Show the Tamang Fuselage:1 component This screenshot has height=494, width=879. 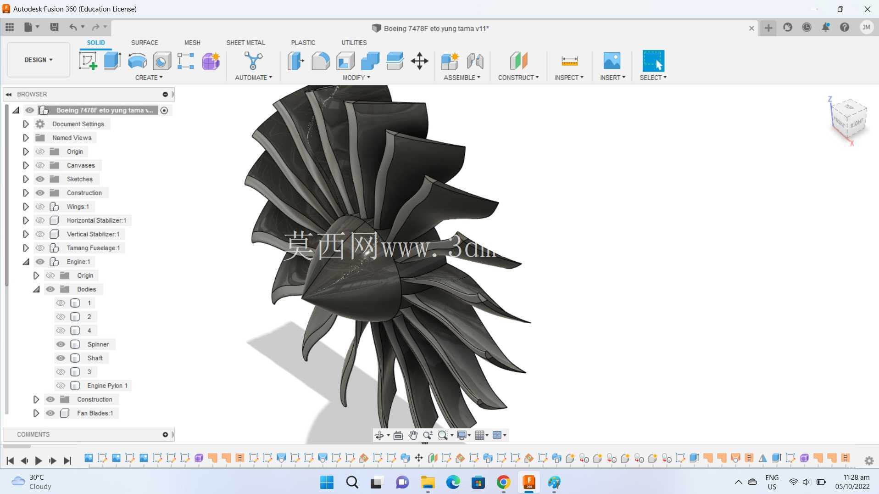click(40, 248)
